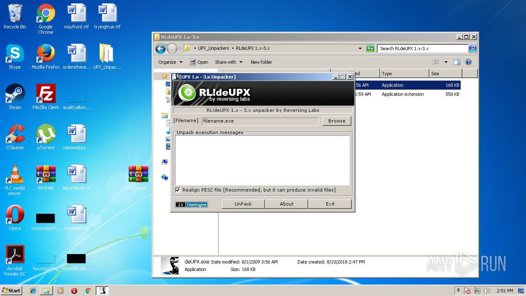Screen dimensions: 526x296
Task: Click Explorer's refresh address button
Action: (370, 49)
